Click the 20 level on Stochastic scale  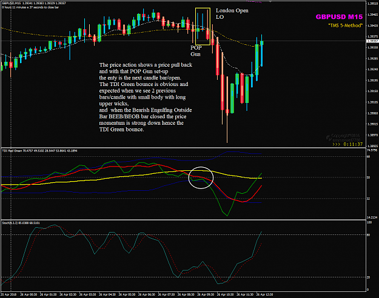coord(369,277)
